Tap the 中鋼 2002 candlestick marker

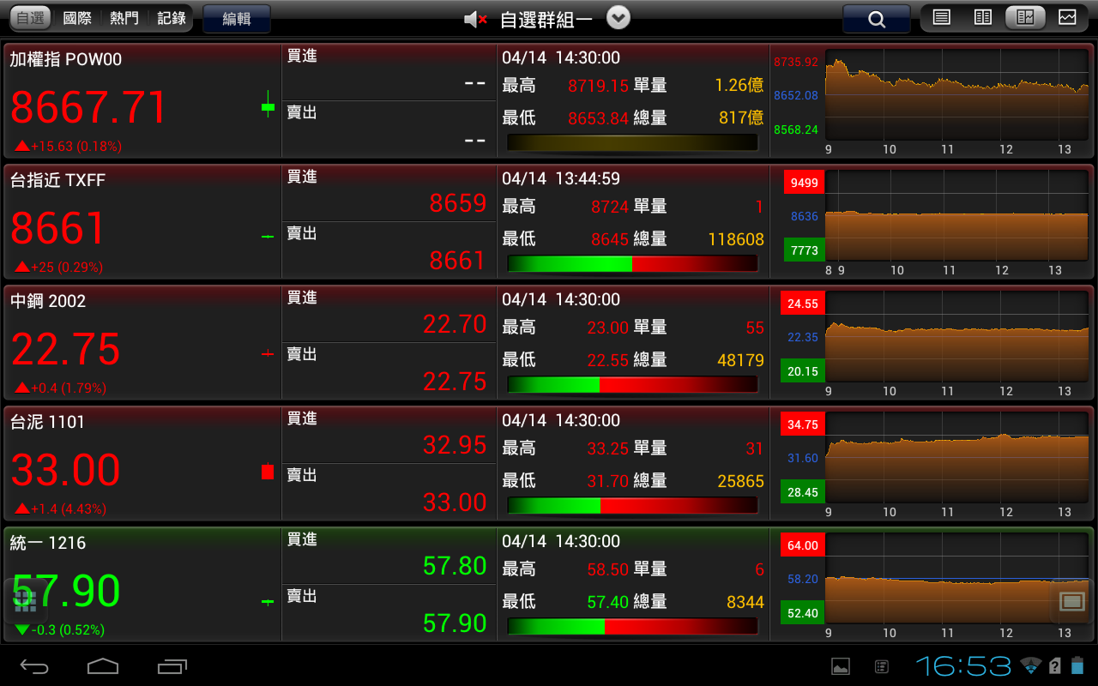pos(268,352)
